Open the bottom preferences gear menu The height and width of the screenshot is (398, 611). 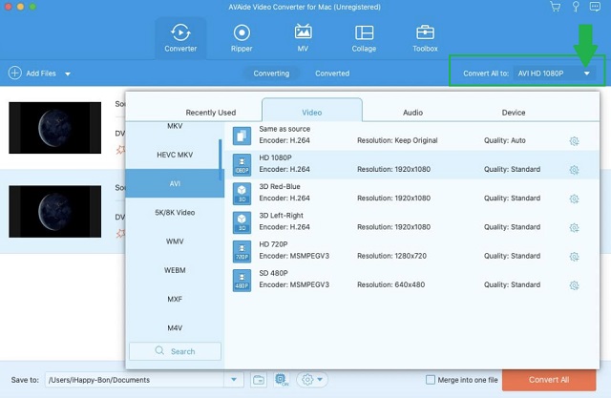point(312,379)
